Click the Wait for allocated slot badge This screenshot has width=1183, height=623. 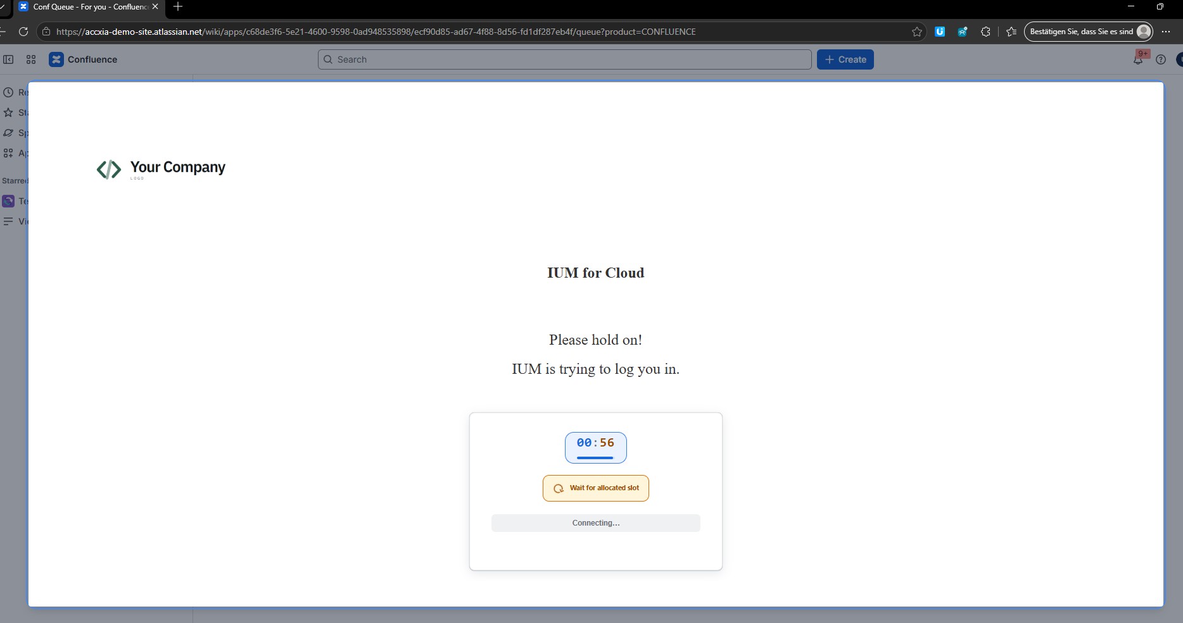(x=595, y=488)
